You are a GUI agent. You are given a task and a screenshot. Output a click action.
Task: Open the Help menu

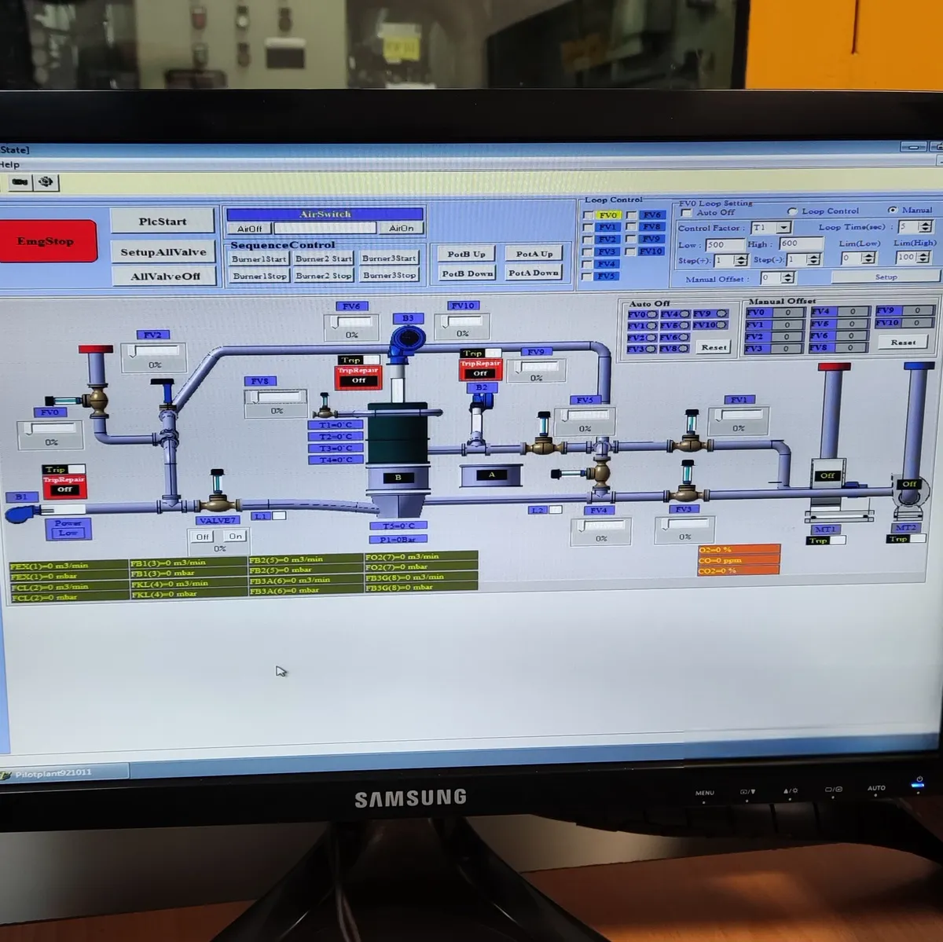pyautogui.click(x=9, y=164)
